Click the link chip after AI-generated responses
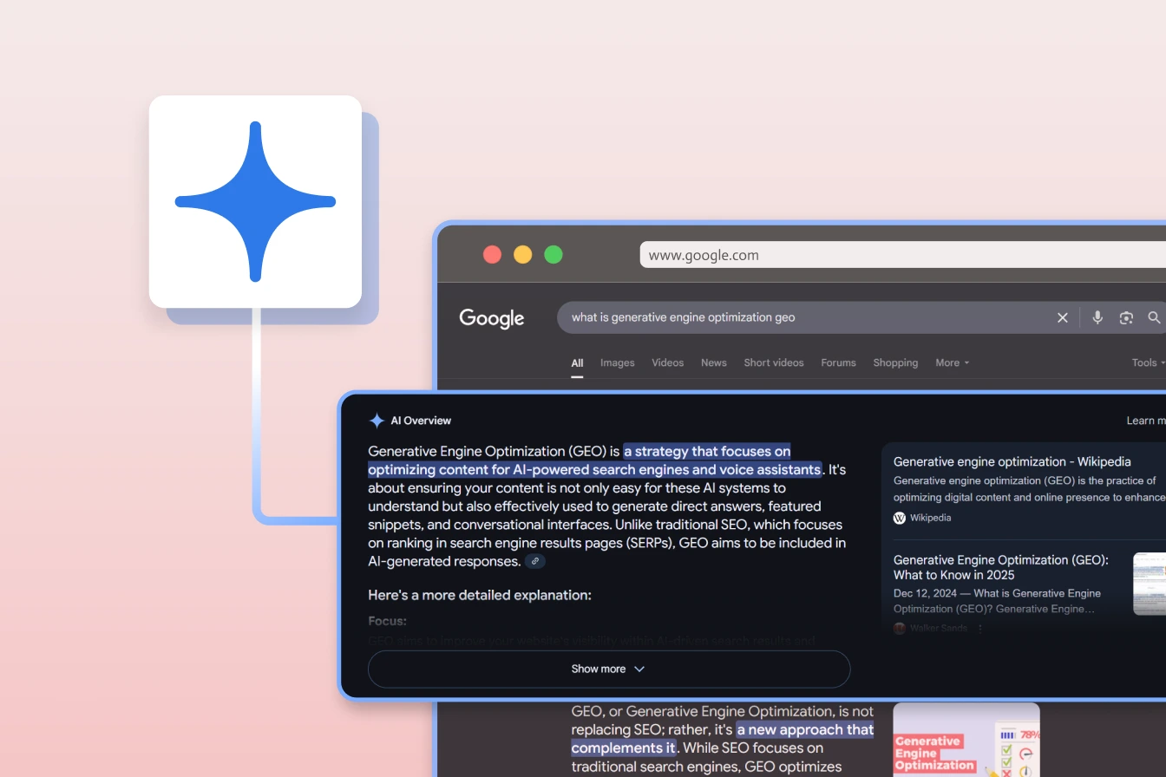This screenshot has width=1166, height=777. coord(535,561)
